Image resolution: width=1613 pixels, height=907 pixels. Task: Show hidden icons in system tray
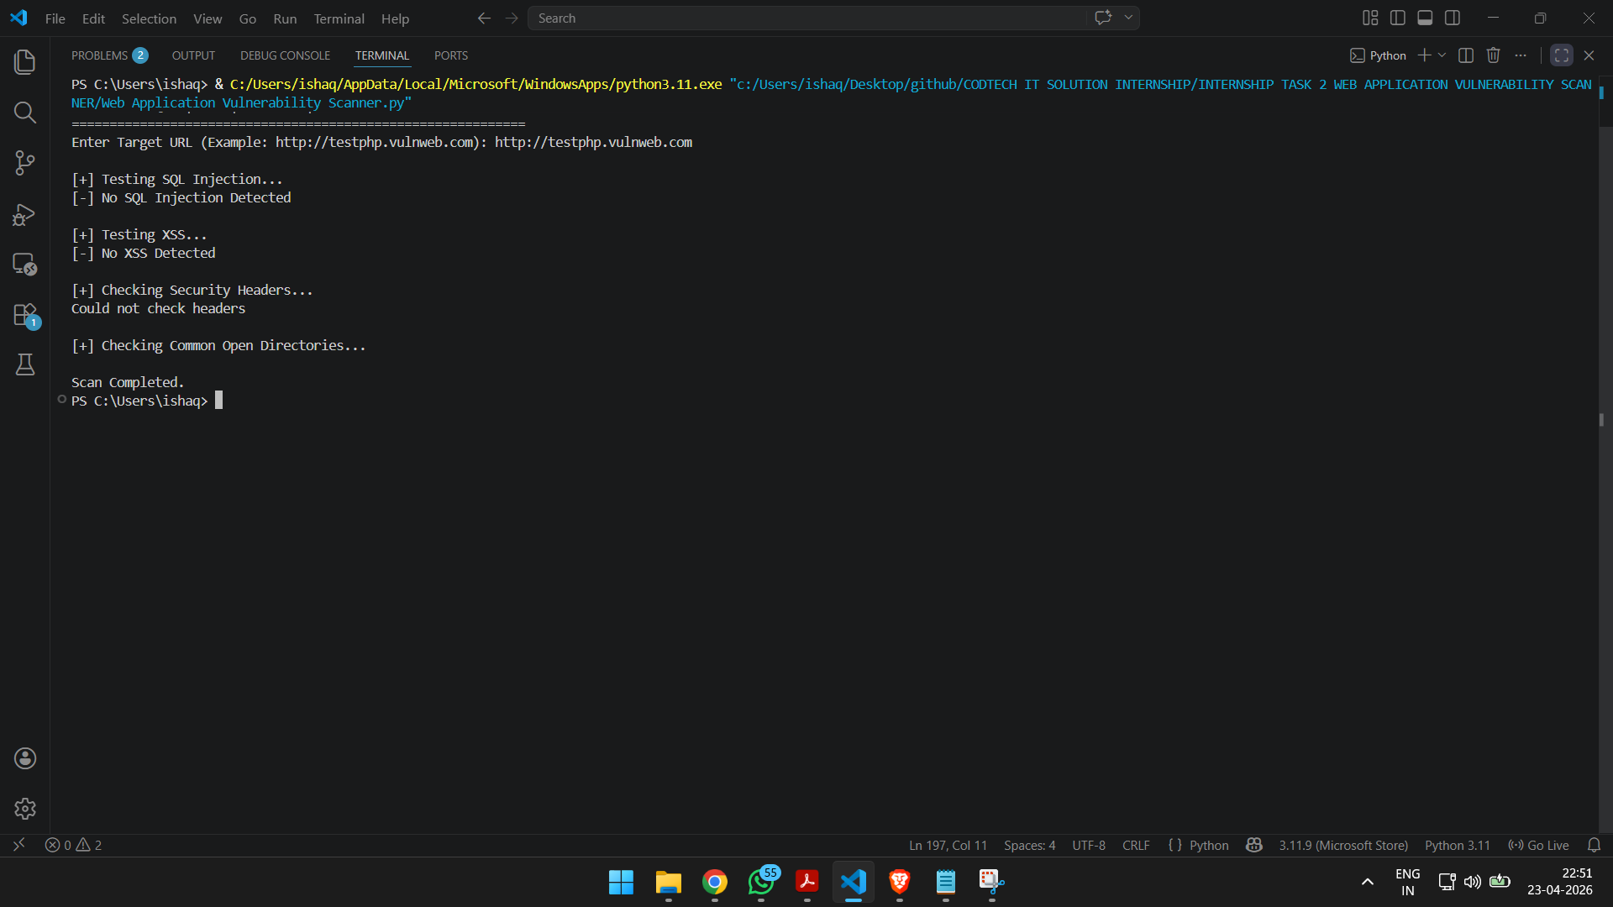pos(1367,882)
